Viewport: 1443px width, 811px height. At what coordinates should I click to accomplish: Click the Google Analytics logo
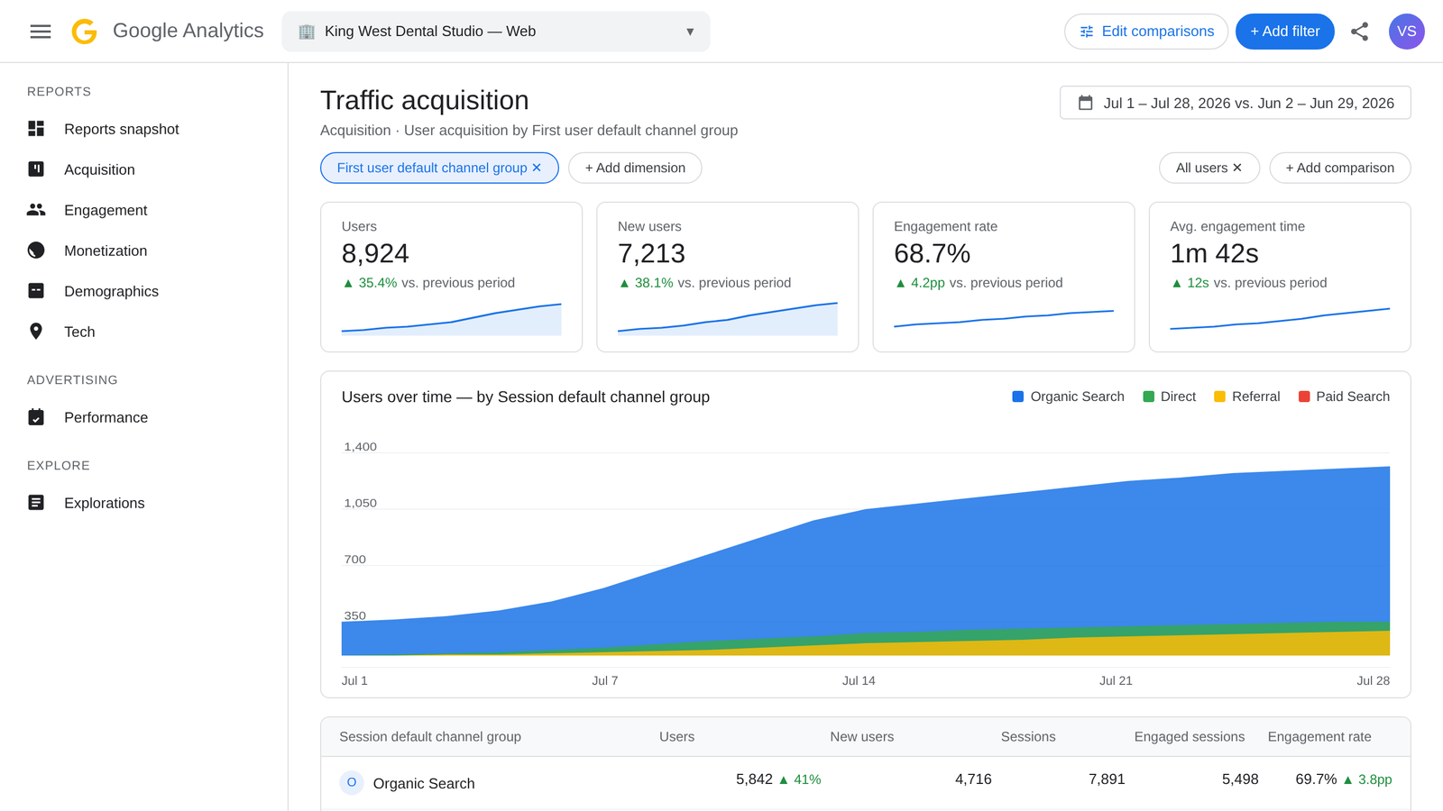[85, 32]
